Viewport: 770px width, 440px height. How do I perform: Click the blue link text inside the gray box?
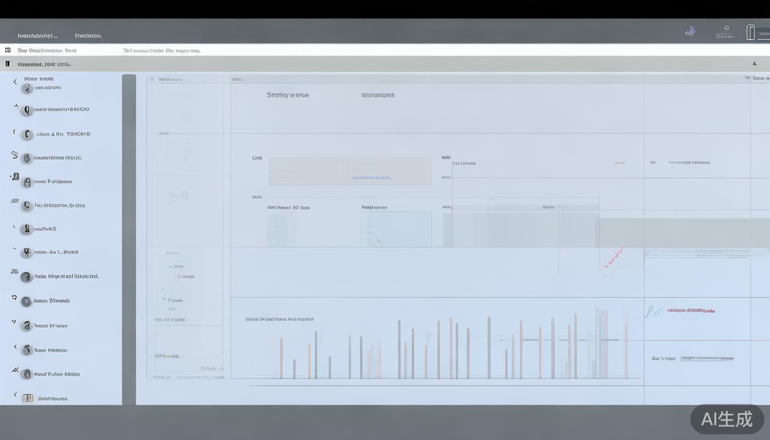click(371, 178)
